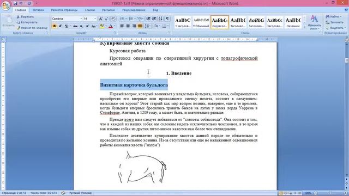Open the Рецензирование tab
Screen dimensions: 349x196
[x=134, y=10]
